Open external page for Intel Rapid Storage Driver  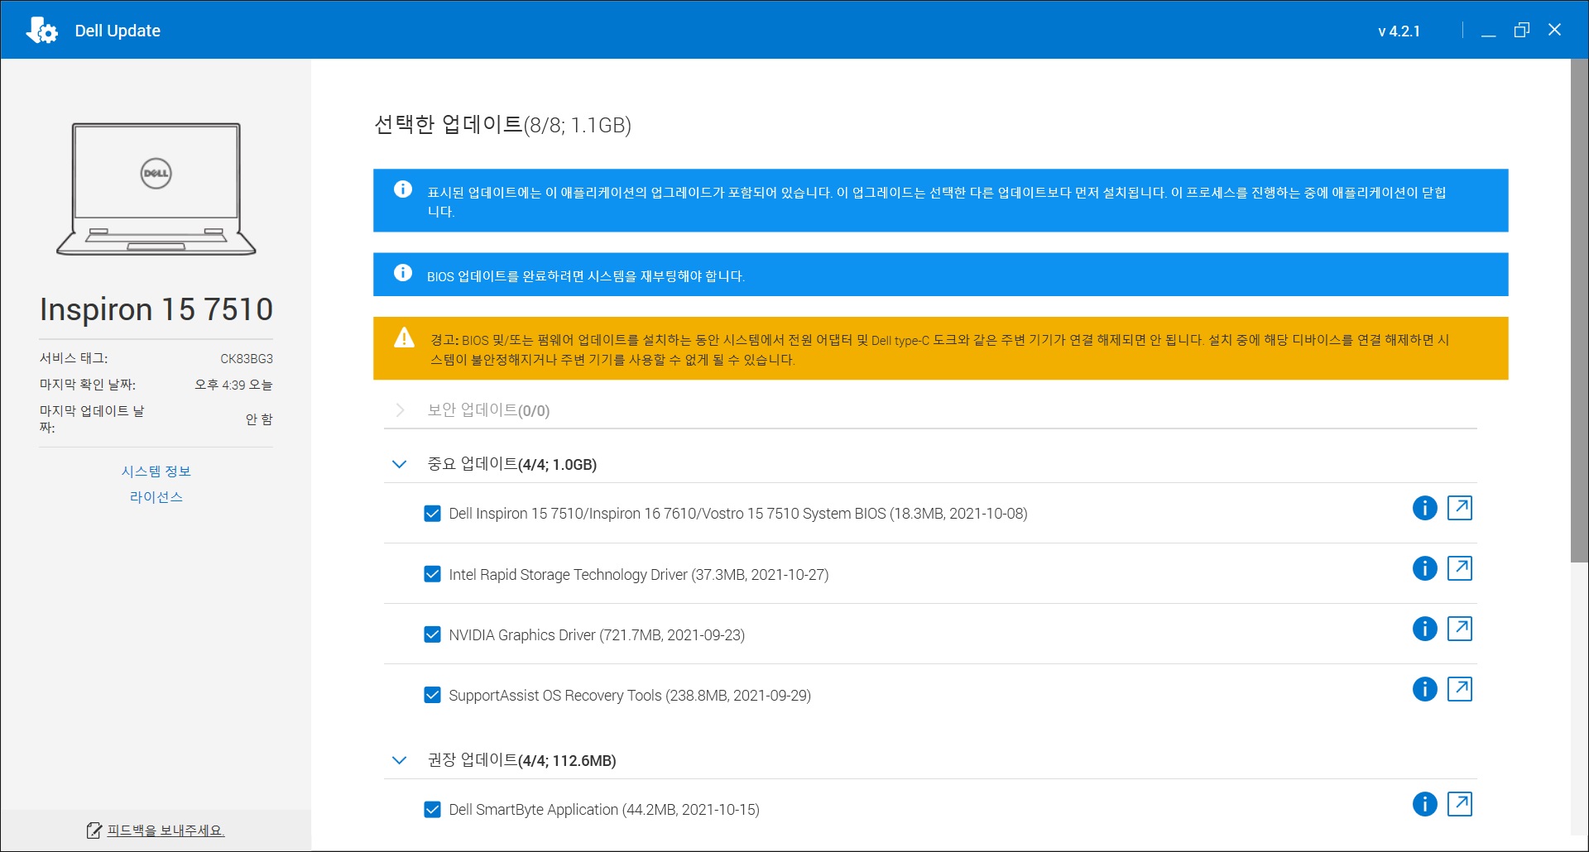pos(1460,568)
